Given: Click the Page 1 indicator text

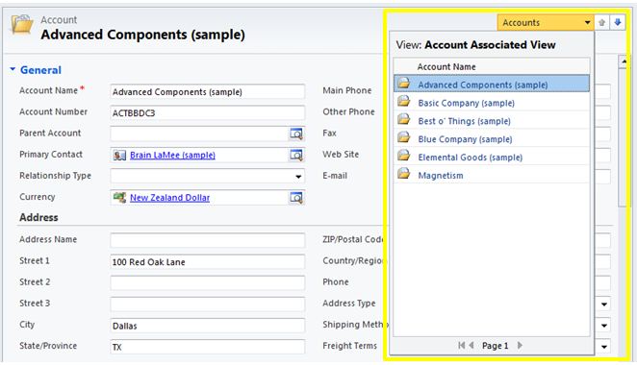Looking at the screenshot, I should click(x=495, y=346).
